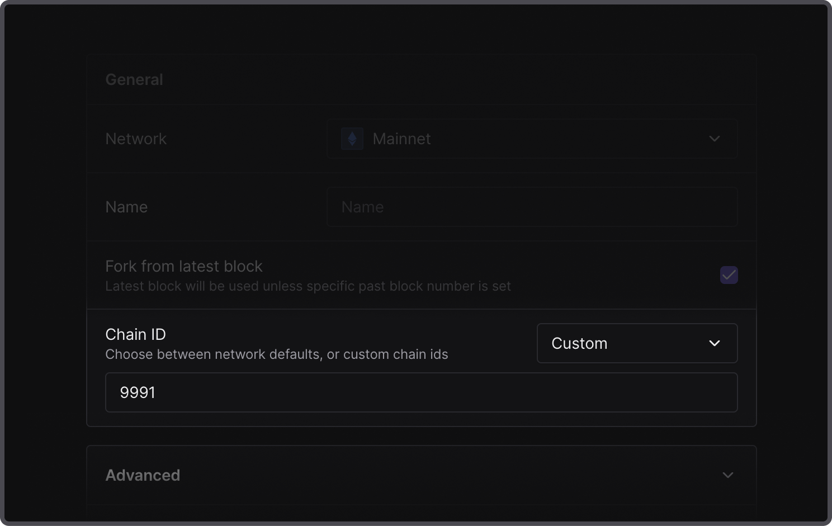832x526 pixels.
Task: Click the chevron arrow in the Custom dropdown
Action: (714, 343)
